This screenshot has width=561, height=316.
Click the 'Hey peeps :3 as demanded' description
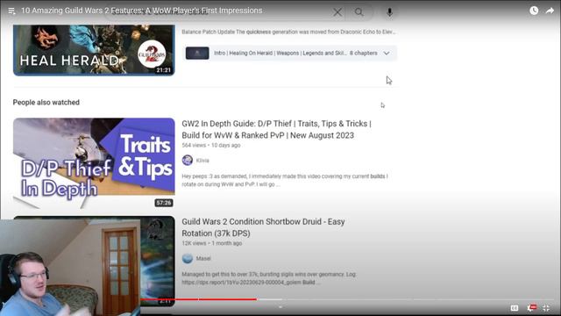click(x=285, y=180)
